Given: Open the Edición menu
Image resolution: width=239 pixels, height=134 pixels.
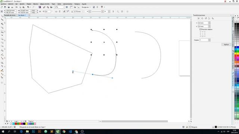Looking at the screenshot, I should [x=11, y=4].
